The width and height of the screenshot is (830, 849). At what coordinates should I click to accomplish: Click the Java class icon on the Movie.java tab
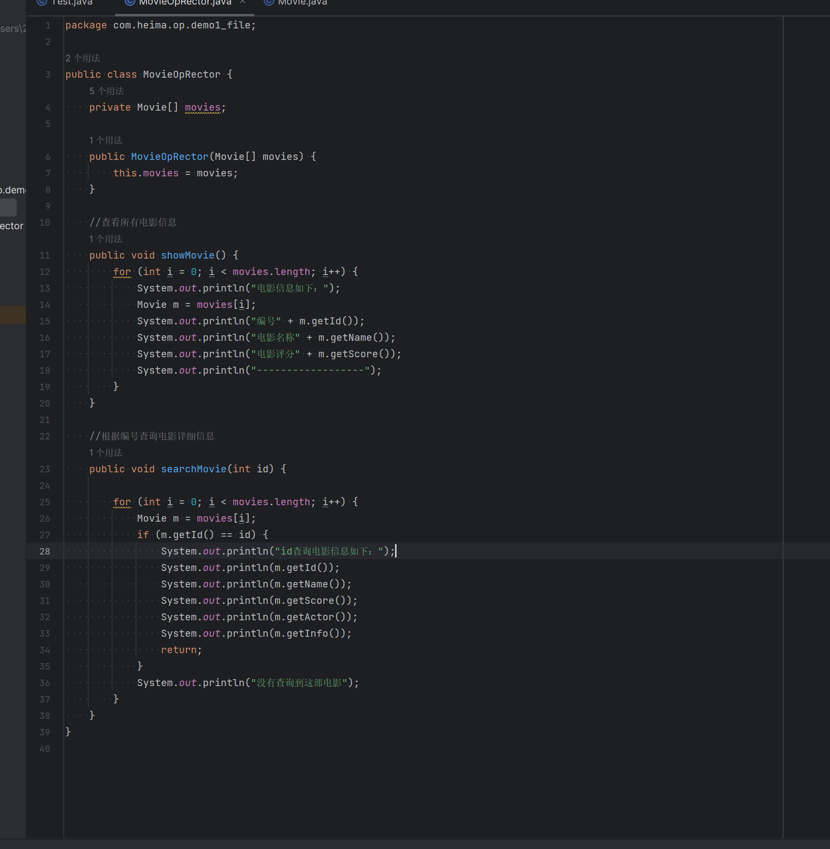pyautogui.click(x=269, y=2)
